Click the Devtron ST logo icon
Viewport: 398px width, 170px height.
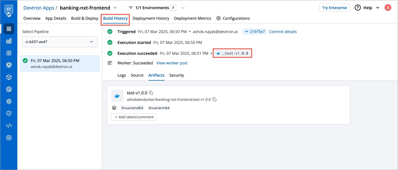pos(9,10)
